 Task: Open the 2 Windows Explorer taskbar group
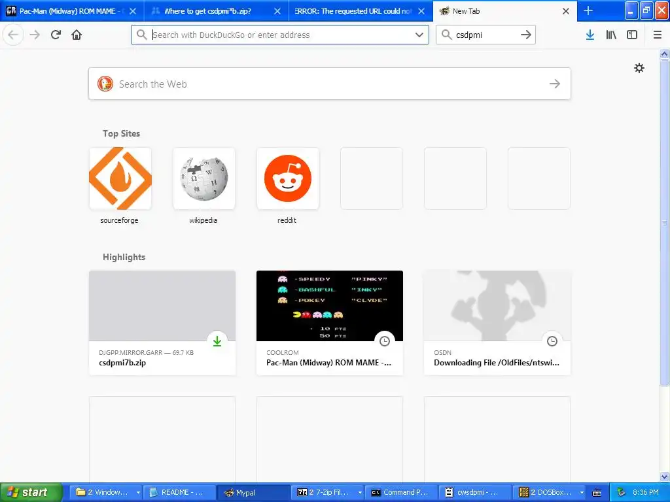pyautogui.click(x=105, y=492)
